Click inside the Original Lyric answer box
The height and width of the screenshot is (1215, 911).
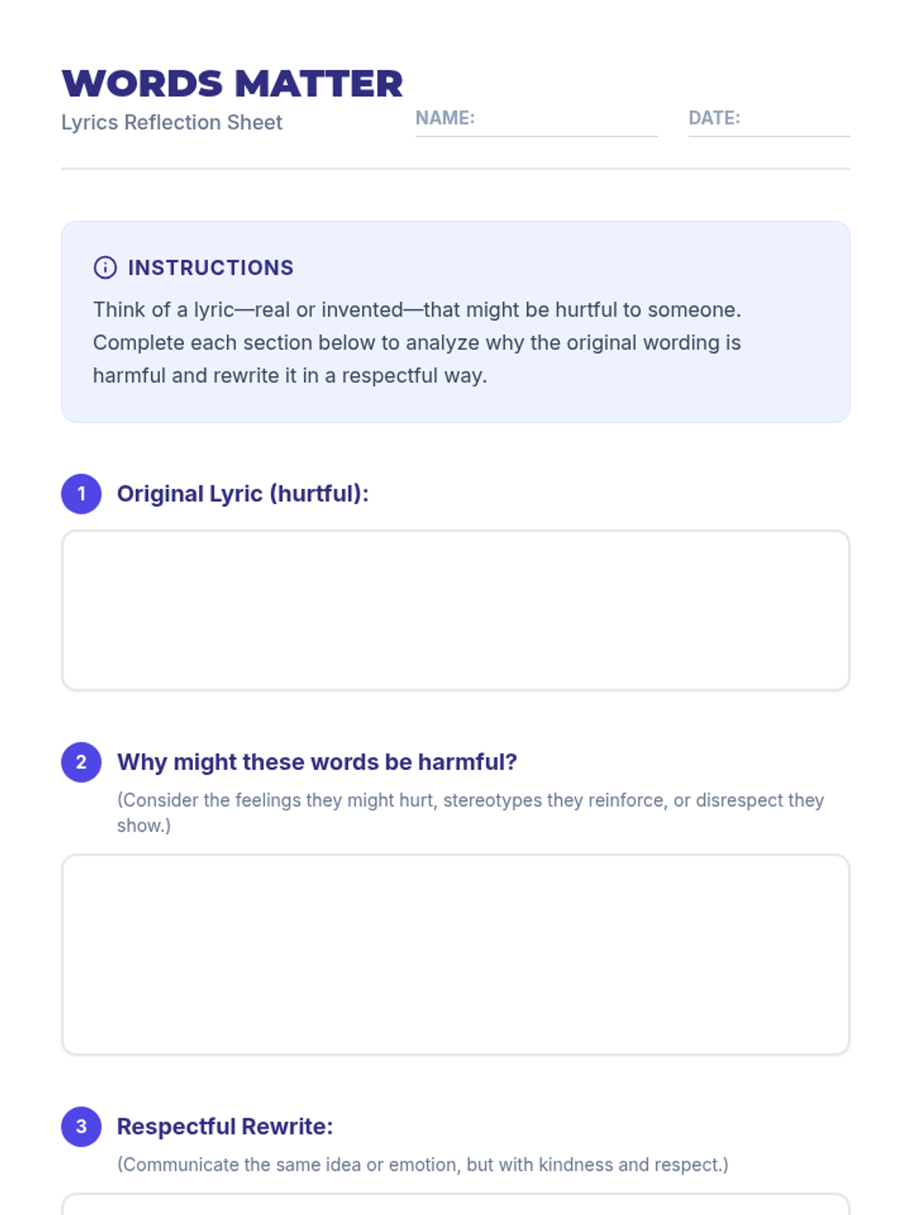coord(455,611)
